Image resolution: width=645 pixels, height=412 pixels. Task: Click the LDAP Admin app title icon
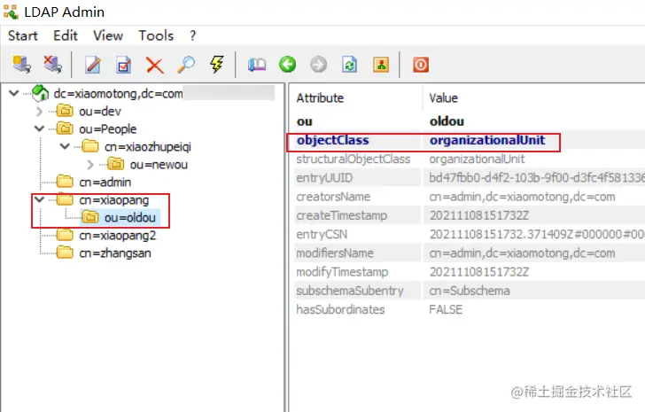(x=12, y=12)
